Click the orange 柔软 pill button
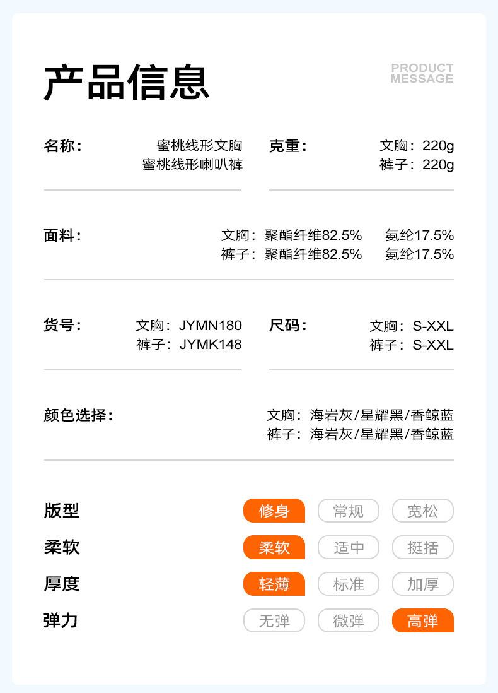This screenshot has height=693, width=498. pyautogui.click(x=274, y=547)
